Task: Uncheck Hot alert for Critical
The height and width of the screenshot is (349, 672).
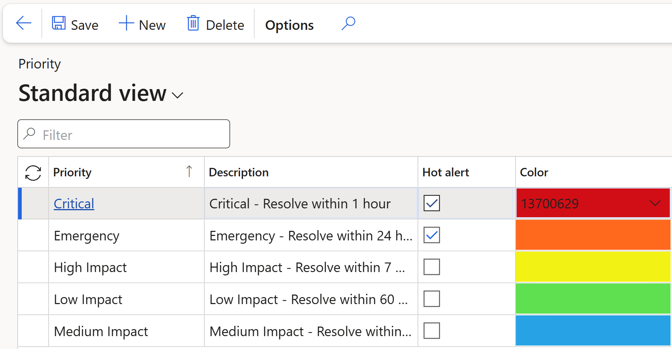Action: pos(431,202)
